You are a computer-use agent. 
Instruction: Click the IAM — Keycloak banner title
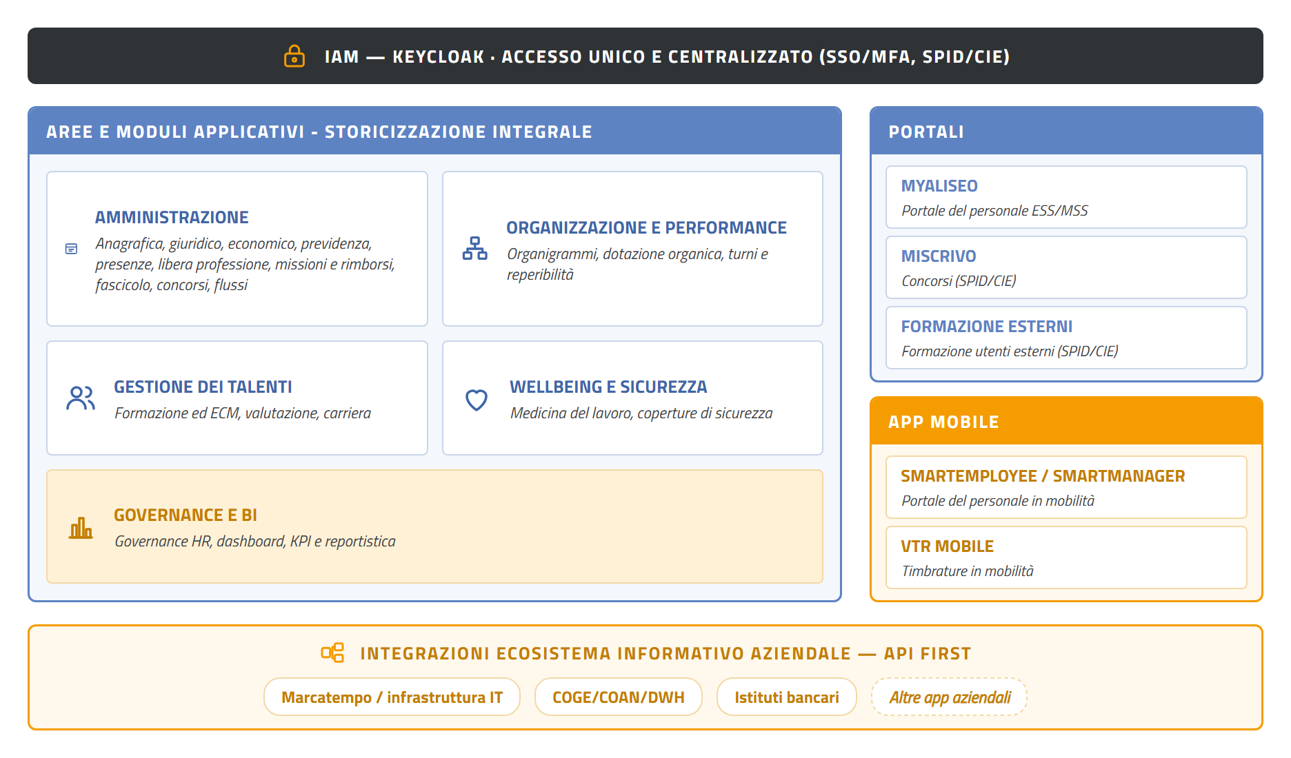pyautogui.click(x=667, y=57)
